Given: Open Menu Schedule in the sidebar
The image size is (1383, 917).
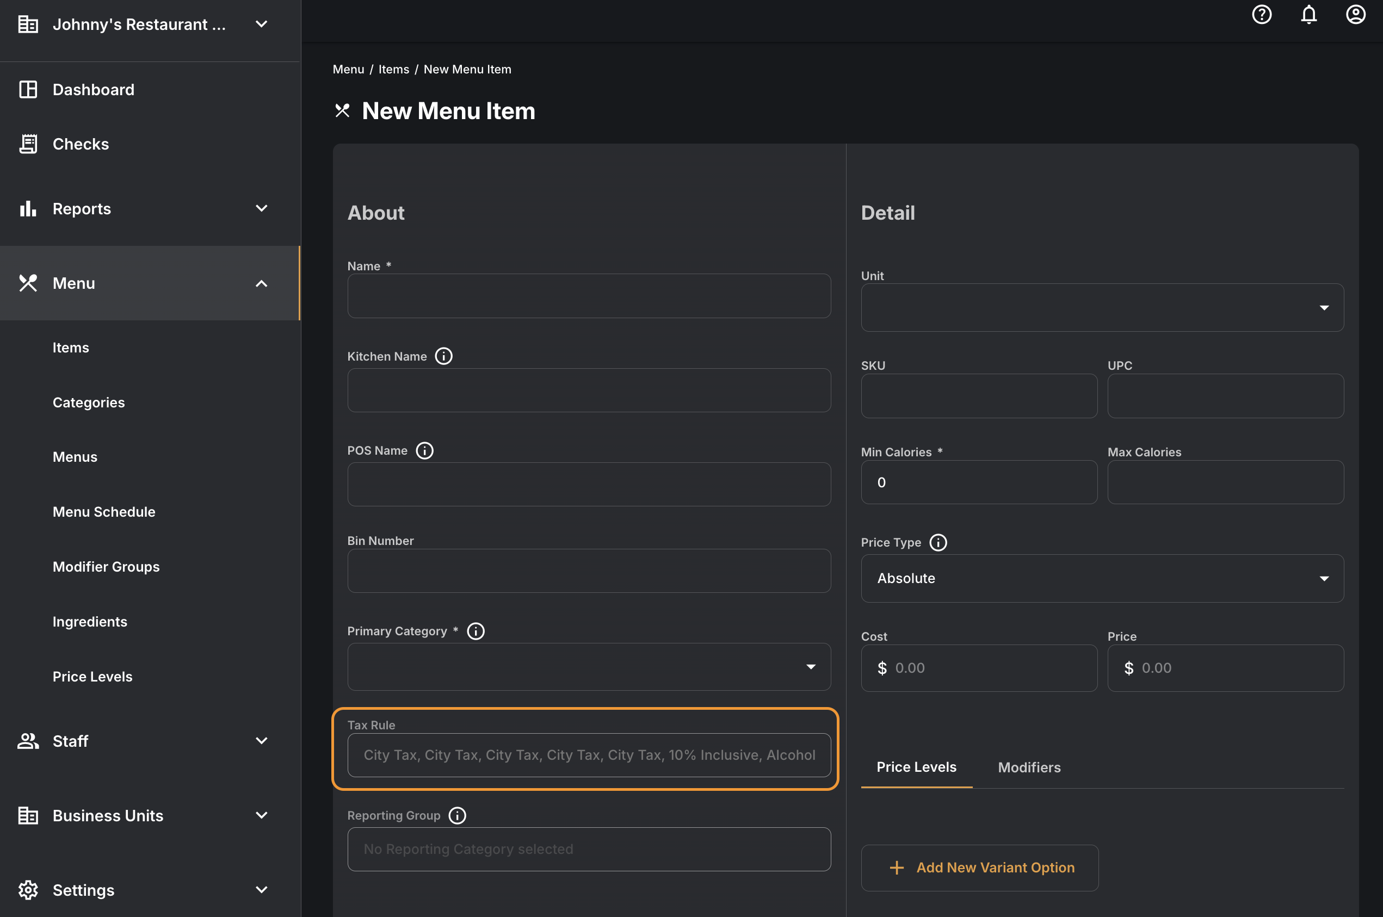Looking at the screenshot, I should pos(104,512).
